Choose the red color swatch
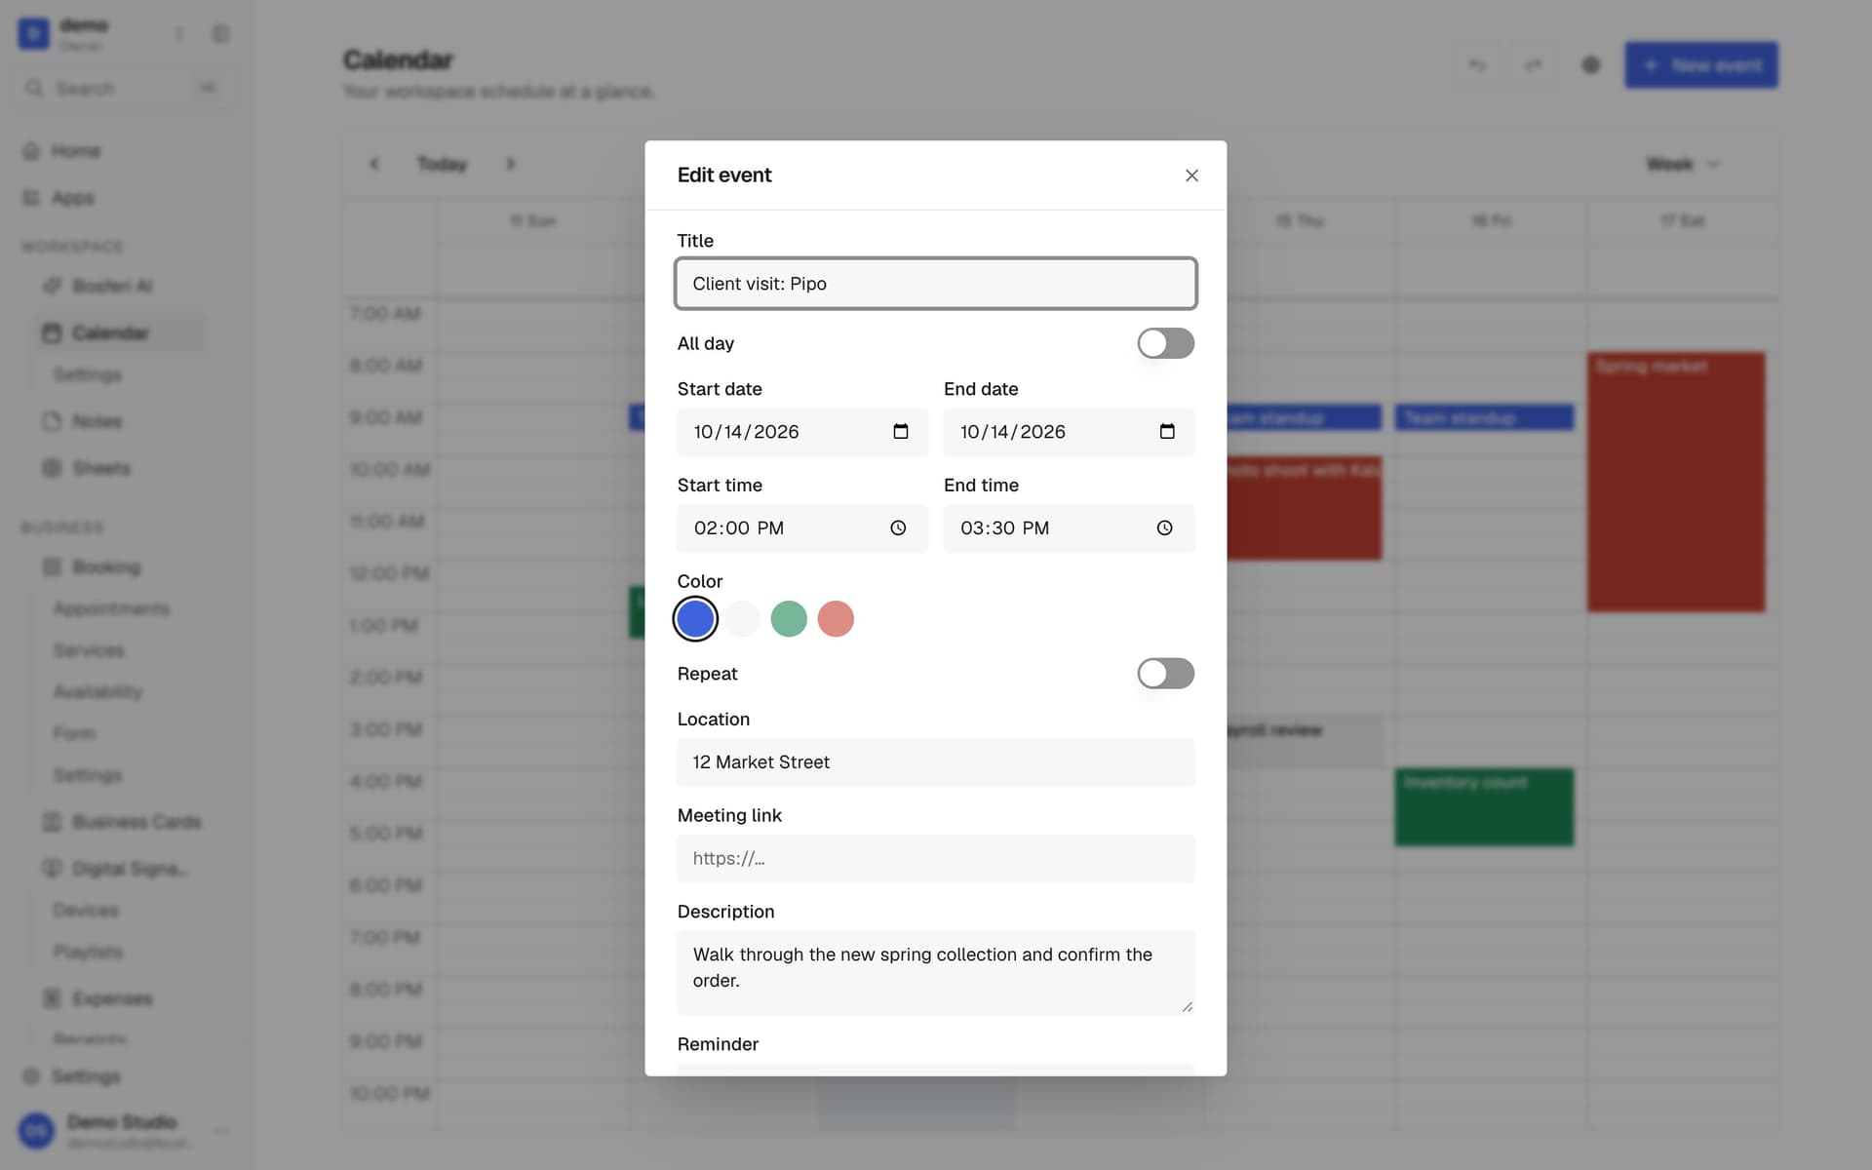The height and width of the screenshot is (1170, 1872). [x=836, y=619]
